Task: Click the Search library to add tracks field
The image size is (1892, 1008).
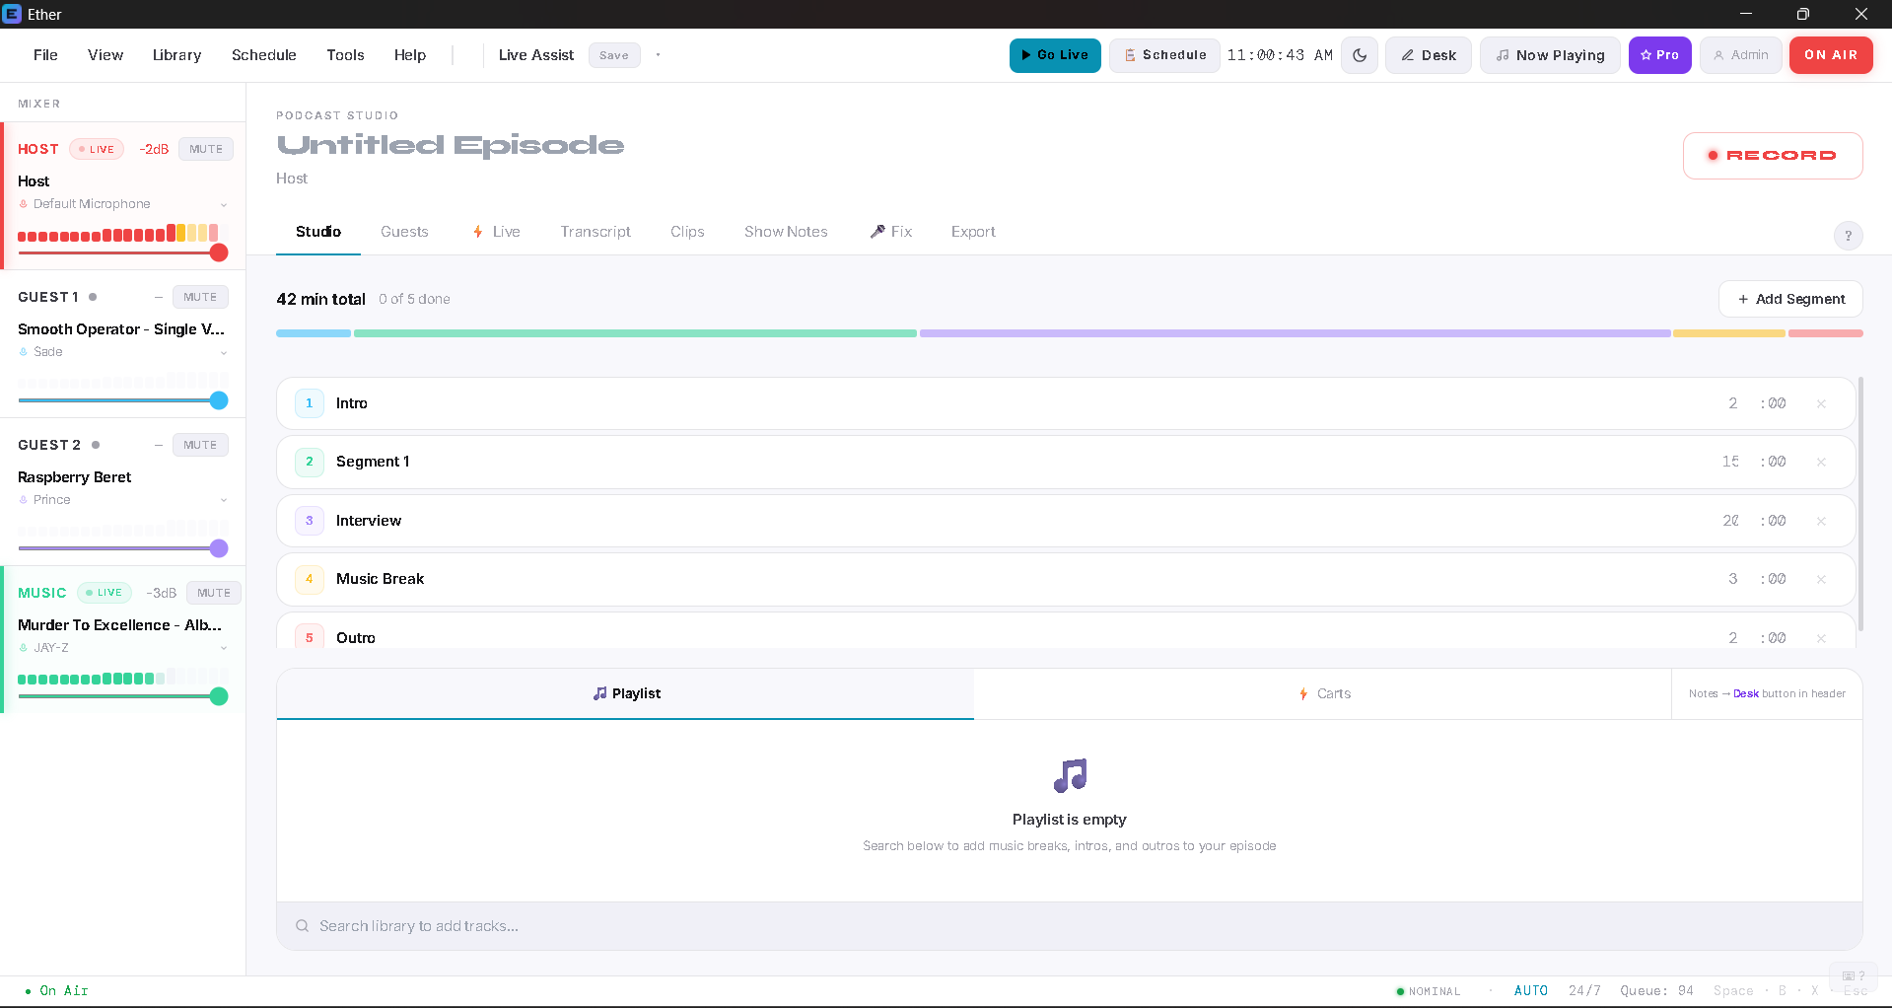Action: (x=1070, y=926)
